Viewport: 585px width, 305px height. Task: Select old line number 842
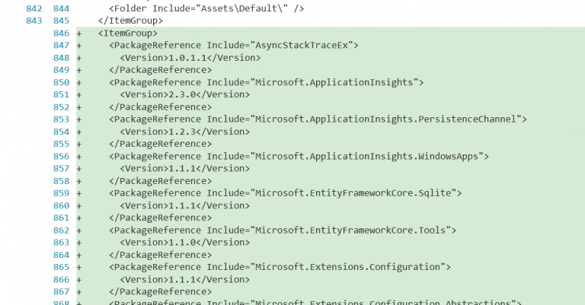[x=34, y=8]
